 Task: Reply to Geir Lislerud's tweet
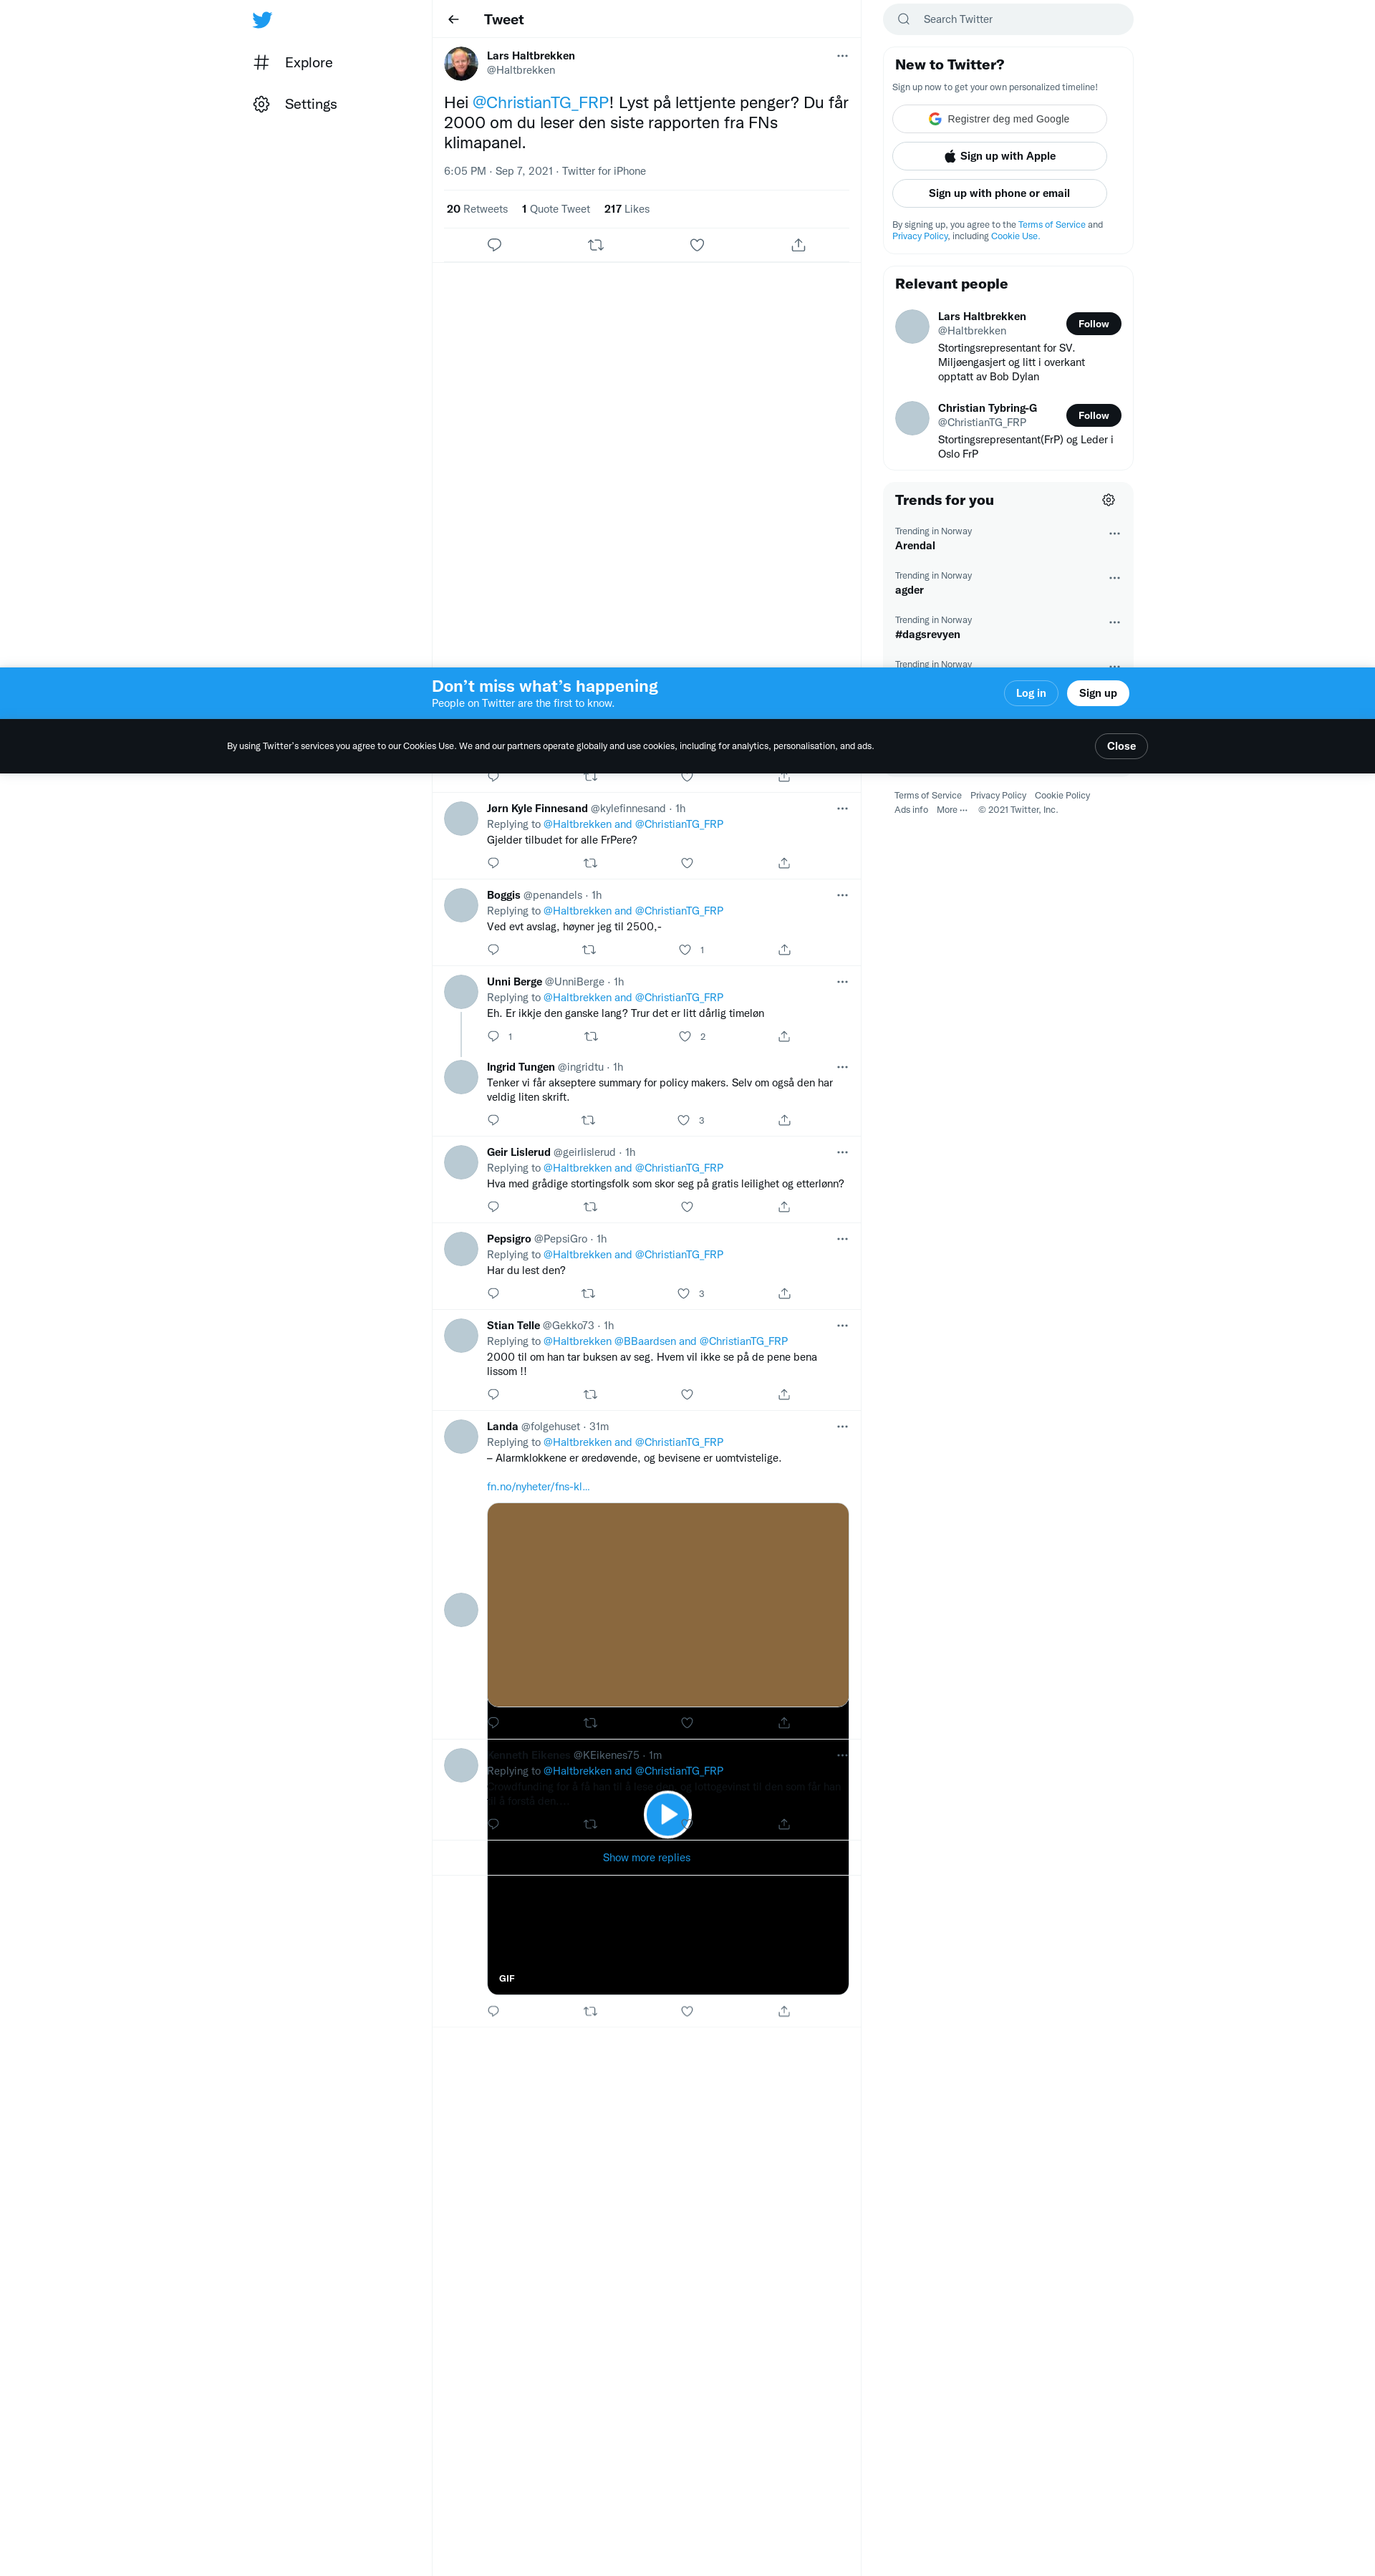pyautogui.click(x=493, y=1207)
